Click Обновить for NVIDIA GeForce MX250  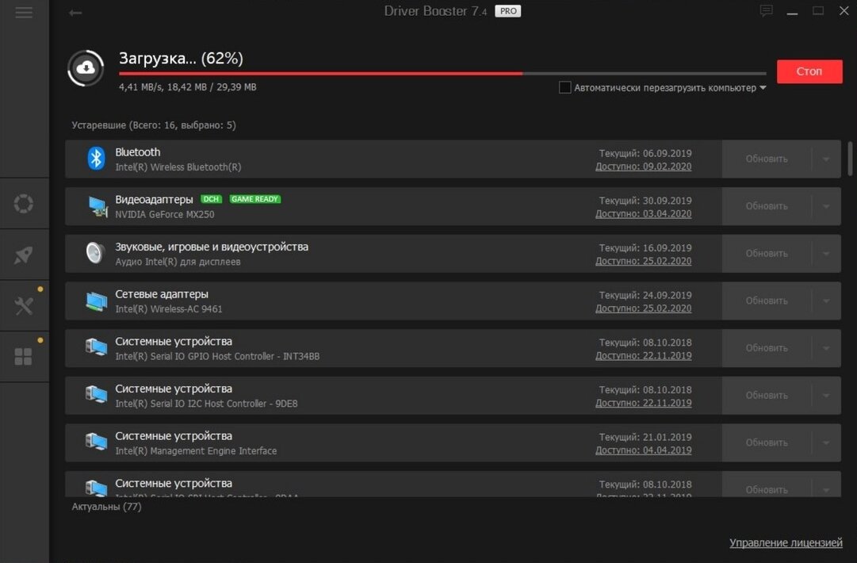[767, 206]
